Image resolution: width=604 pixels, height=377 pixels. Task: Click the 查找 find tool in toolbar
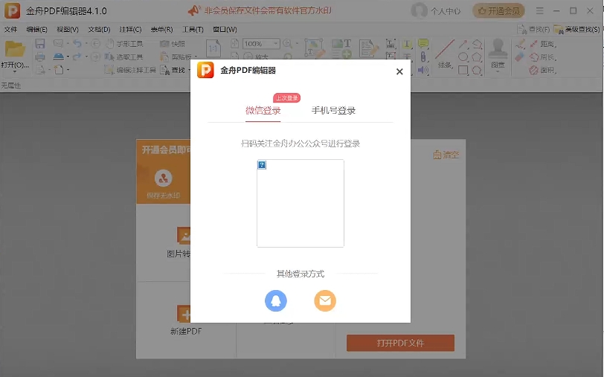pos(173,70)
